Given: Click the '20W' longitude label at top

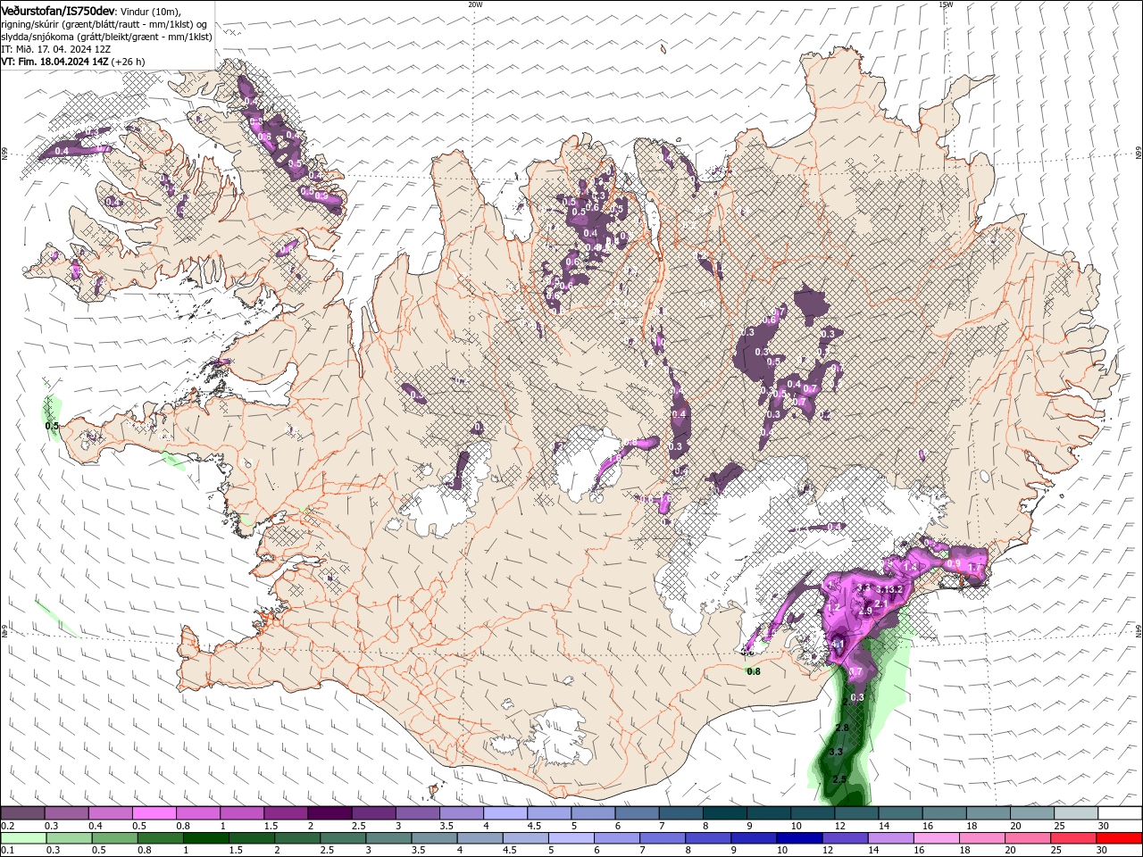Looking at the screenshot, I should click(x=475, y=4).
